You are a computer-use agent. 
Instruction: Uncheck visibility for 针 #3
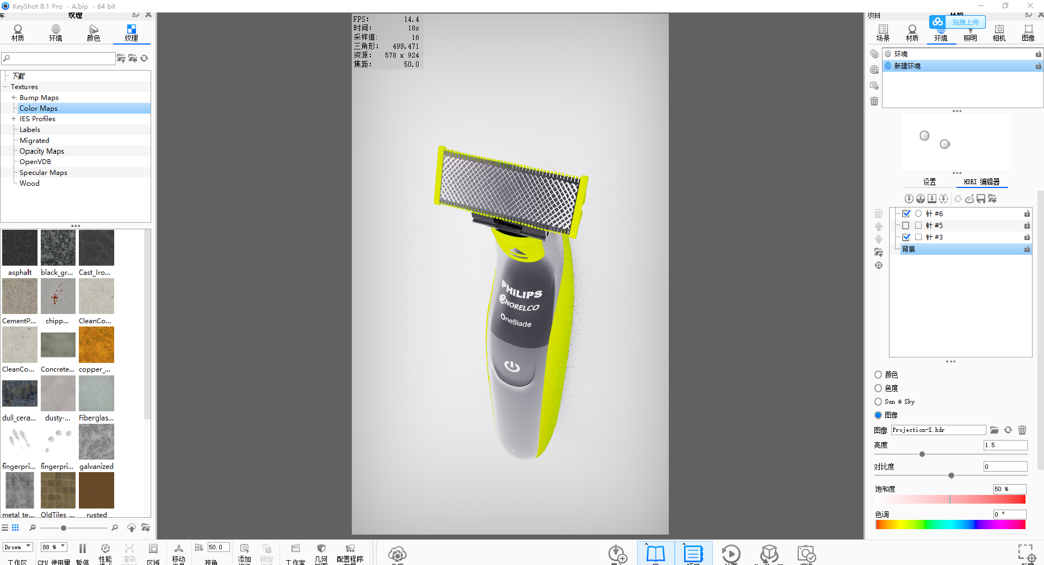(906, 237)
